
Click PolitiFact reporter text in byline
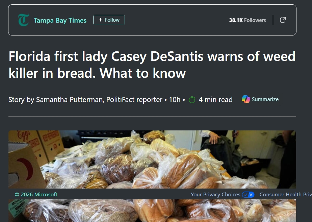coord(134,100)
